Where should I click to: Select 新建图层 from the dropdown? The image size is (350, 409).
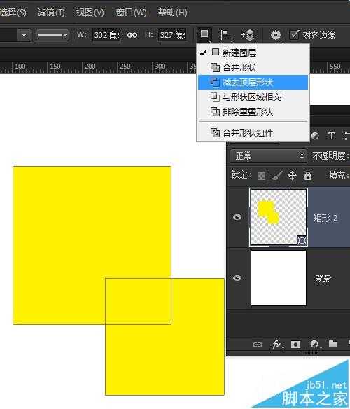(x=253, y=53)
